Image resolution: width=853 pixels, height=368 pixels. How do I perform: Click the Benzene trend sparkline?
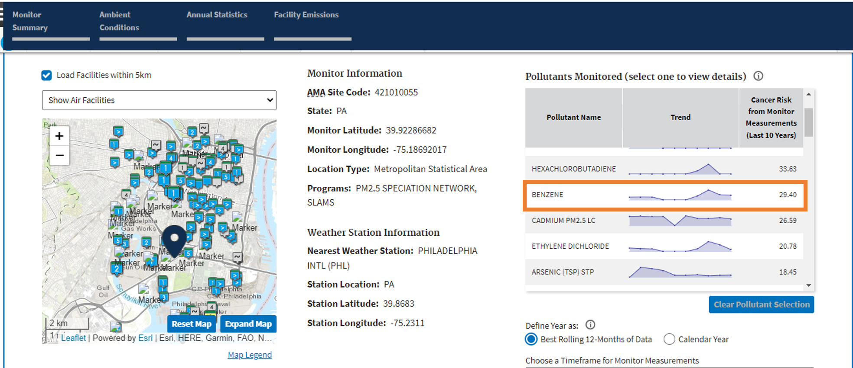point(680,195)
